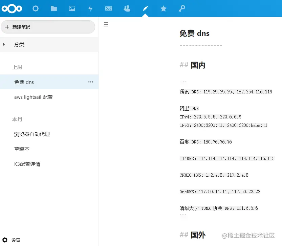Open the Photos app icon
This screenshot has width=282, height=246.
click(72, 8)
